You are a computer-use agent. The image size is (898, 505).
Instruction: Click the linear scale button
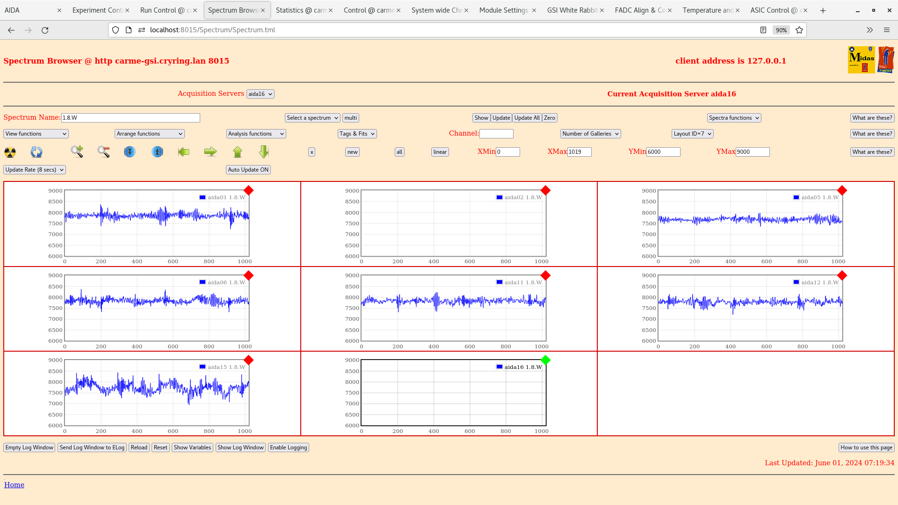click(x=439, y=152)
